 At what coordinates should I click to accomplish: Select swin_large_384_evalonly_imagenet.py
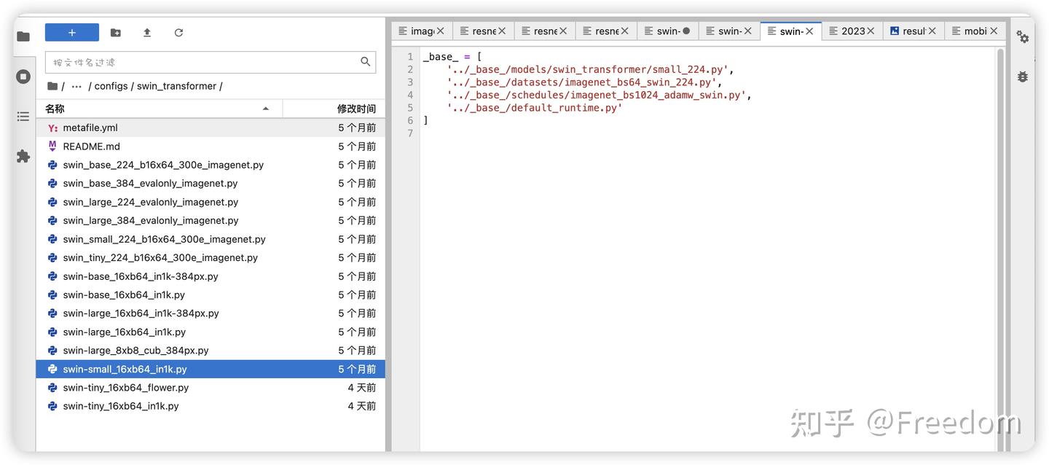coord(211,221)
